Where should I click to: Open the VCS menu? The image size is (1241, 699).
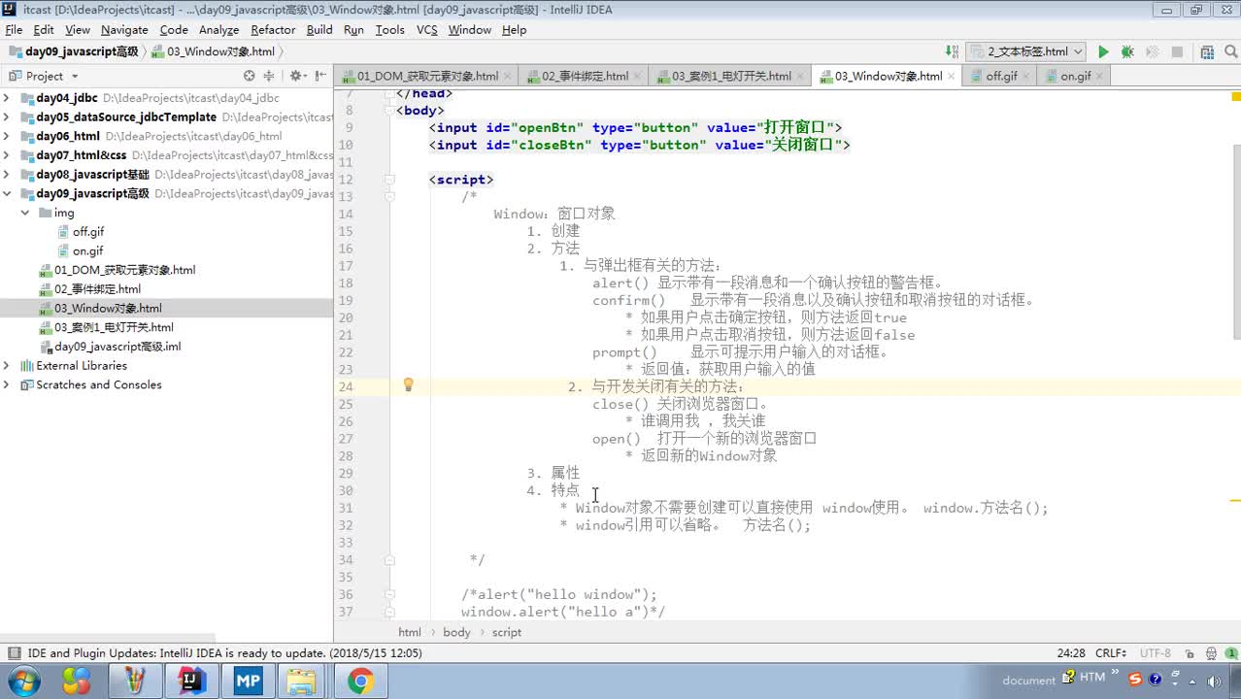(x=427, y=30)
